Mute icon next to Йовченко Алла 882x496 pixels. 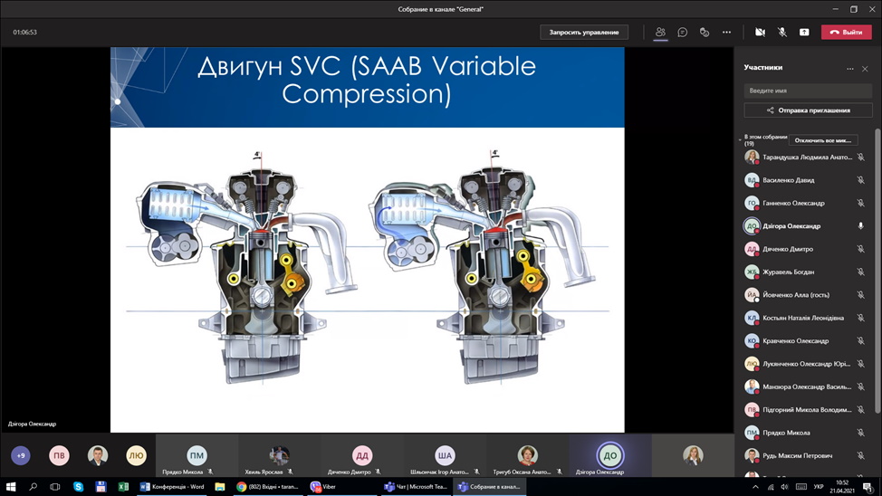pyautogui.click(x=860, y=295)
